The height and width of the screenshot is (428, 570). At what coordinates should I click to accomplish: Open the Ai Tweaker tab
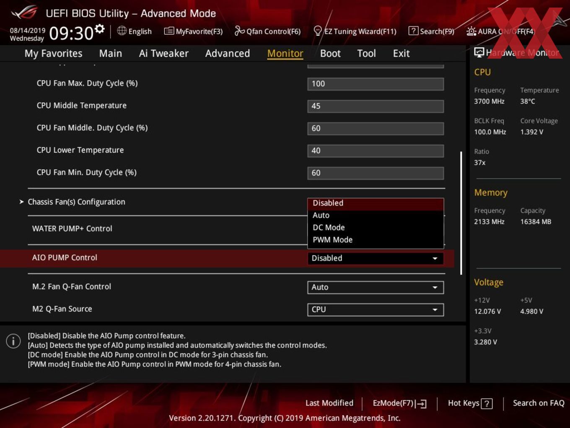pyautogui.click(x=163, y=53)
